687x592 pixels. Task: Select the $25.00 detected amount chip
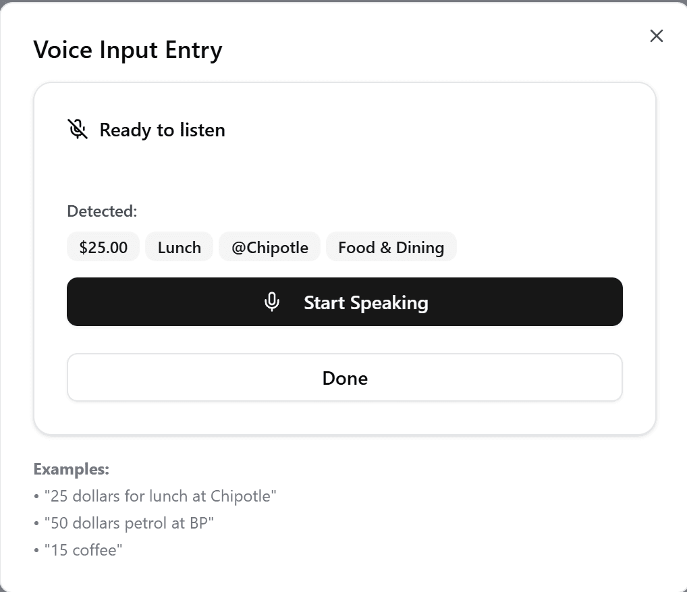pyautogui.click(x=103, y=247)
